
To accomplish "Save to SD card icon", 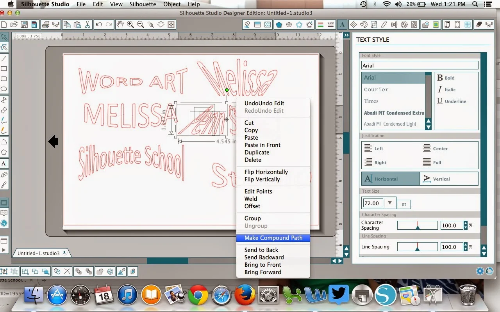I will click(34, 25).
